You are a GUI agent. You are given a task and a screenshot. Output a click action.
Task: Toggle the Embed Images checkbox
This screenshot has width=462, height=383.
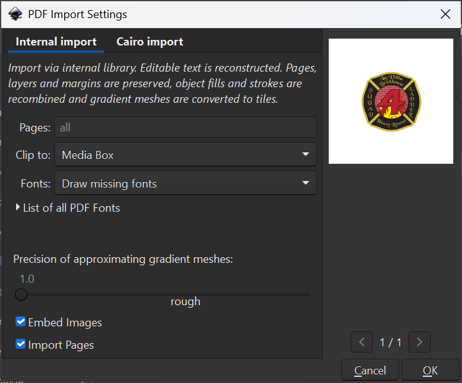tap(21, 322)
